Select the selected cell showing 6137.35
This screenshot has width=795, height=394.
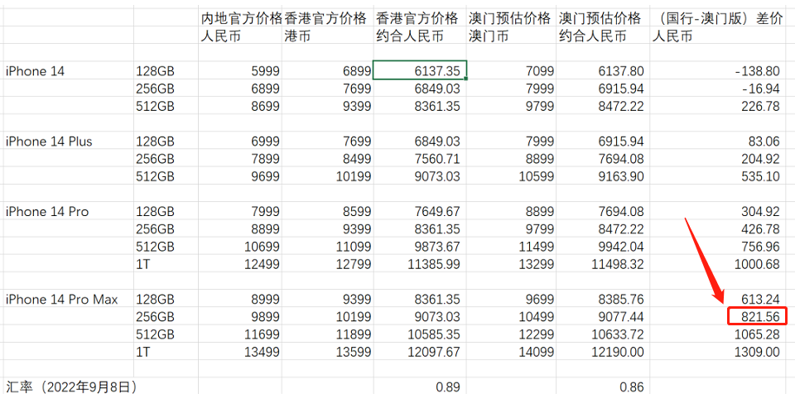click(419, 70)
